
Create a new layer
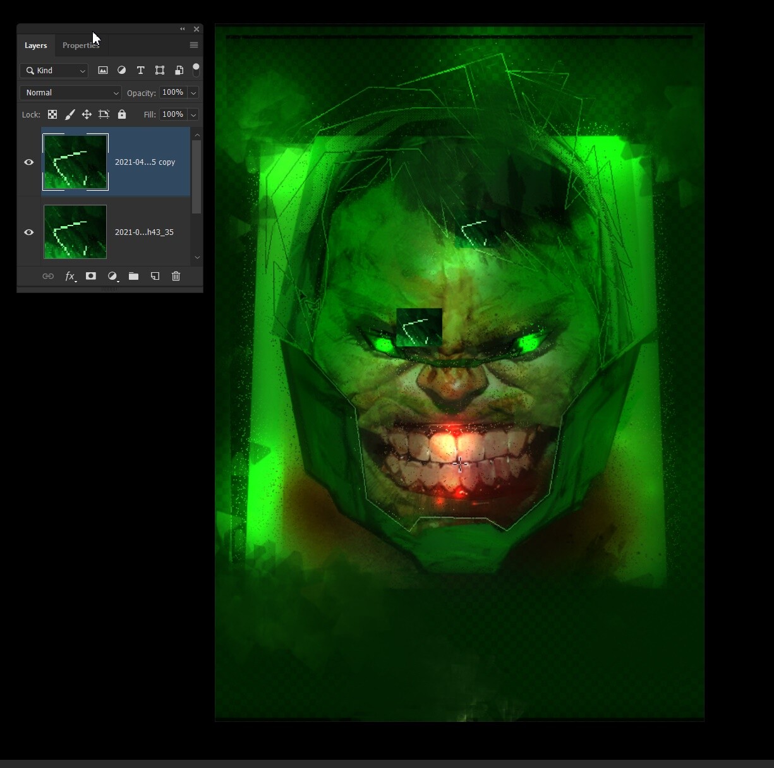[x=155, y=276]
